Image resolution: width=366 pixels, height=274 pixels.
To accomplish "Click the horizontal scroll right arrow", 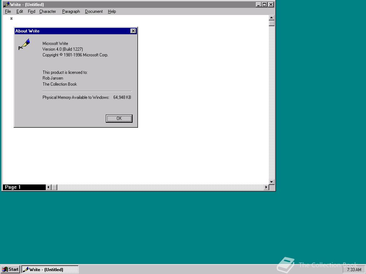I will click(266, 187).
